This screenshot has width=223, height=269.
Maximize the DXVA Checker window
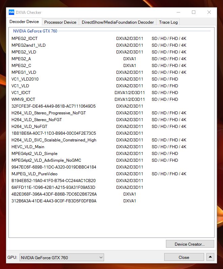[x=194, y=13]
